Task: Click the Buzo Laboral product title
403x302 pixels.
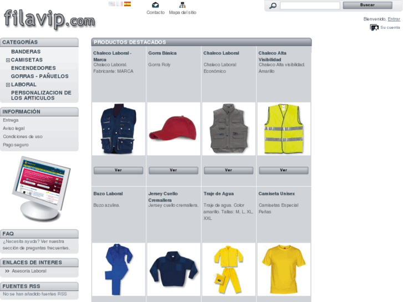Action: tap(108, 194)
